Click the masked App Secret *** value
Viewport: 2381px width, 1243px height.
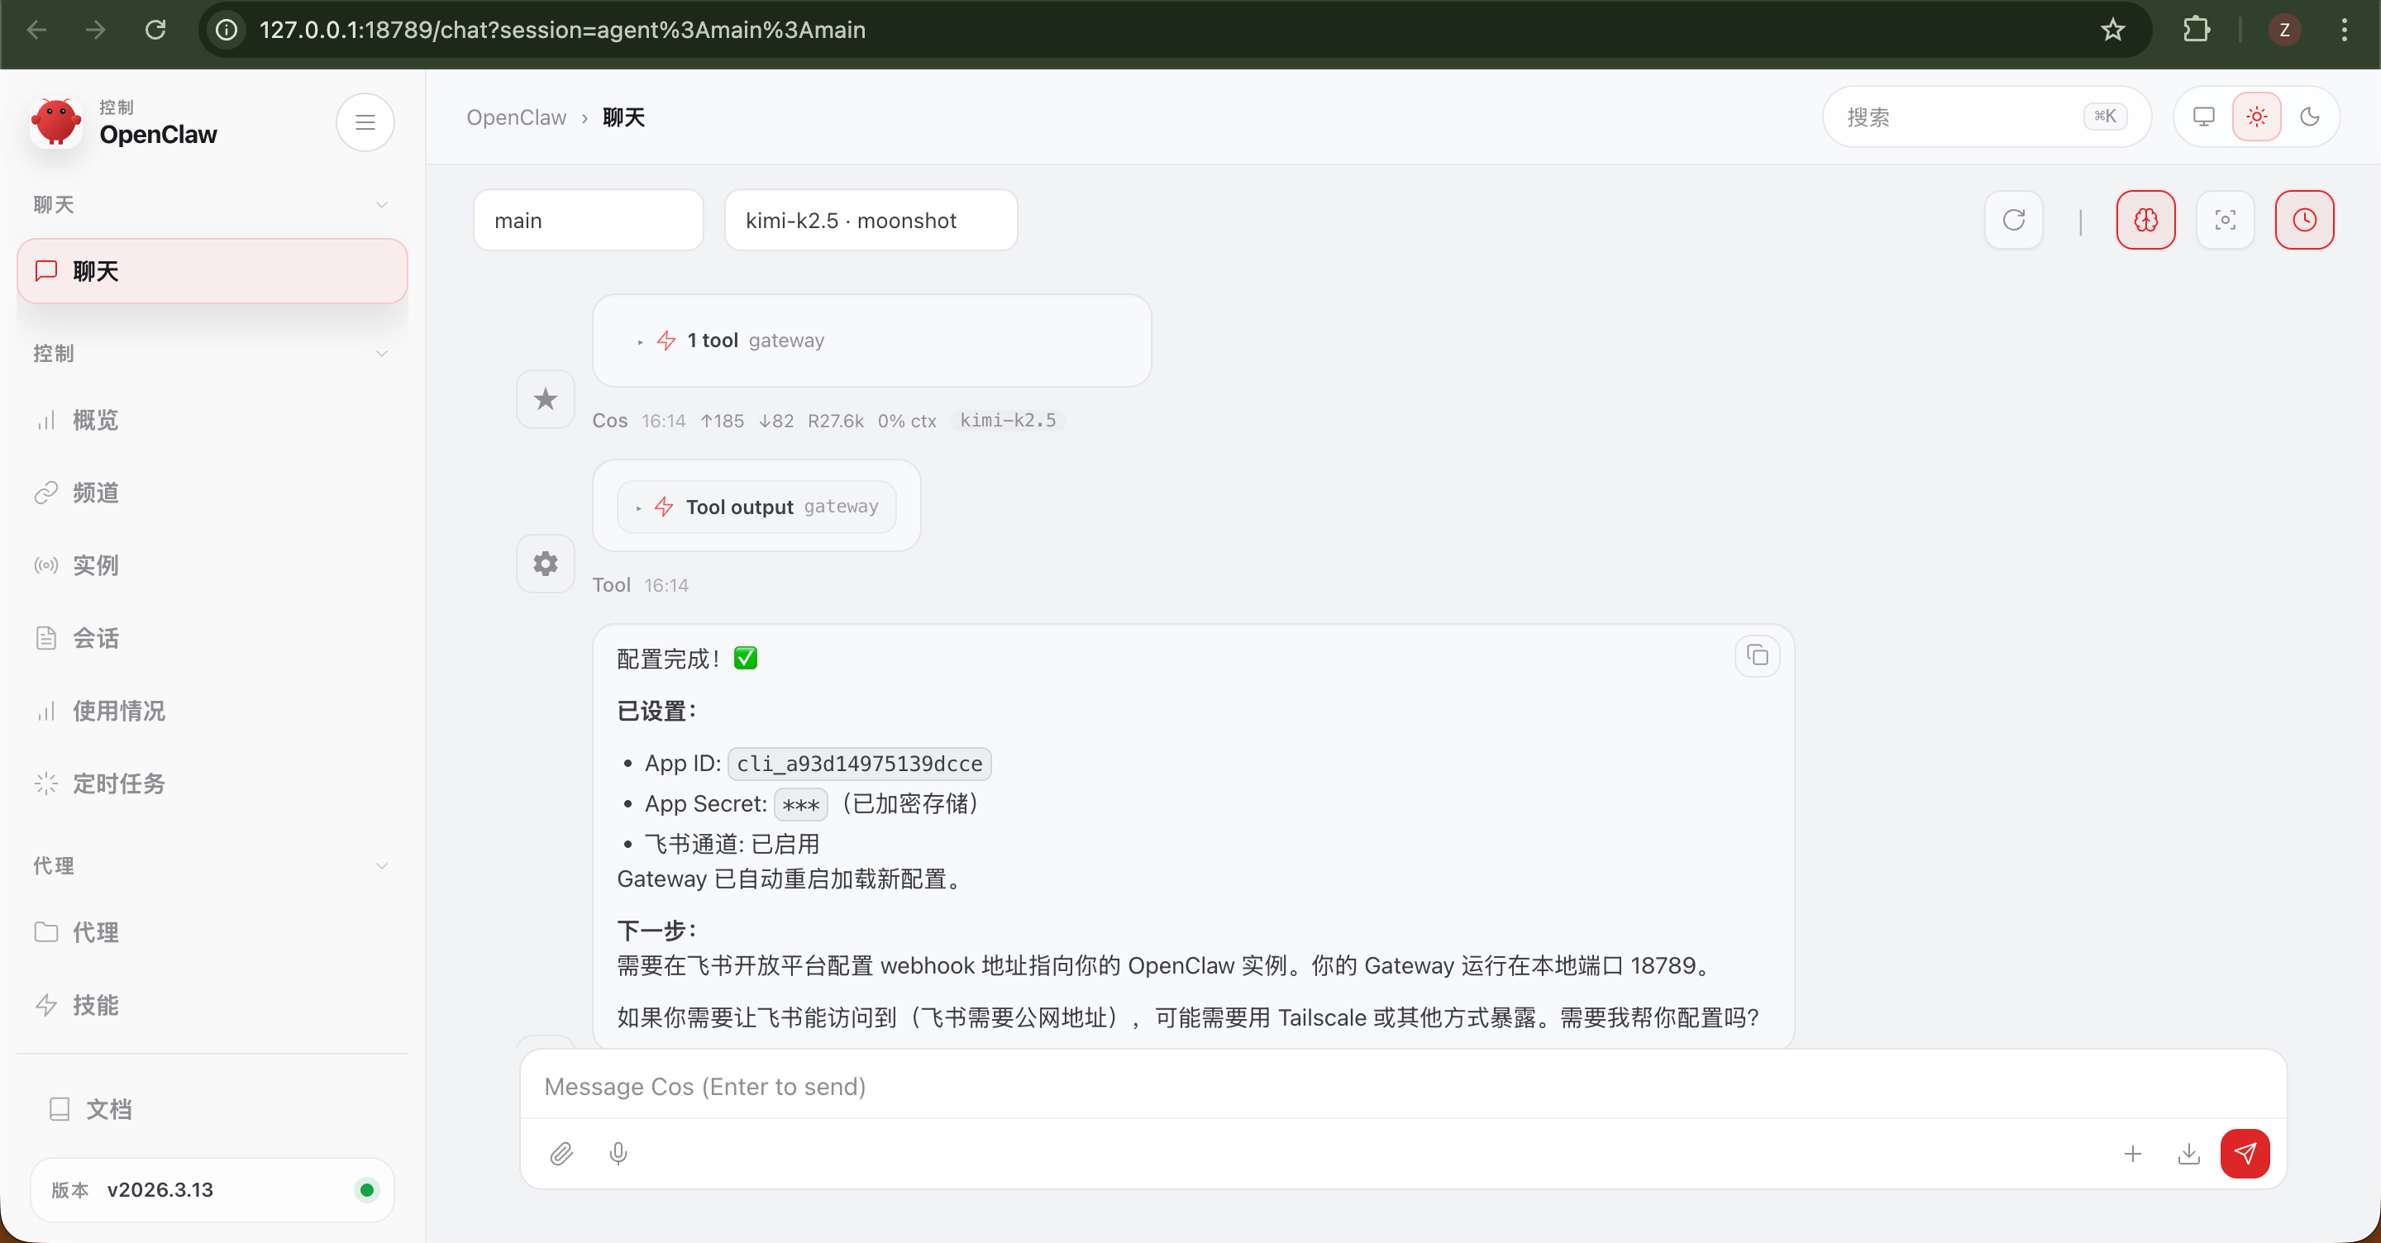[x=800, y=804]
